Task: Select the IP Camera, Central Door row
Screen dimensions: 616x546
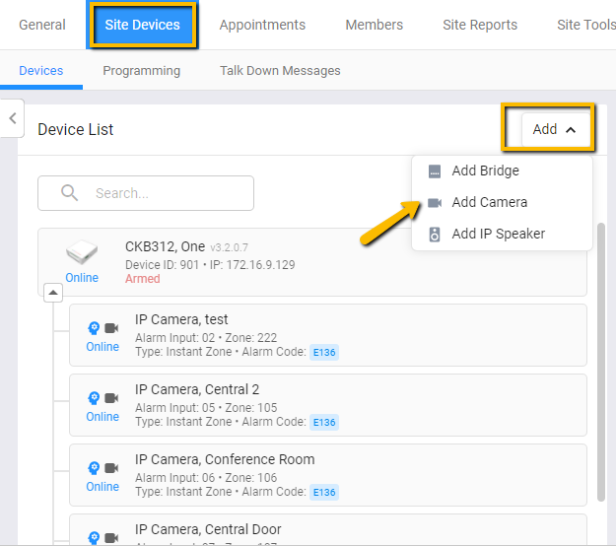Action: (x=328, y=529)
